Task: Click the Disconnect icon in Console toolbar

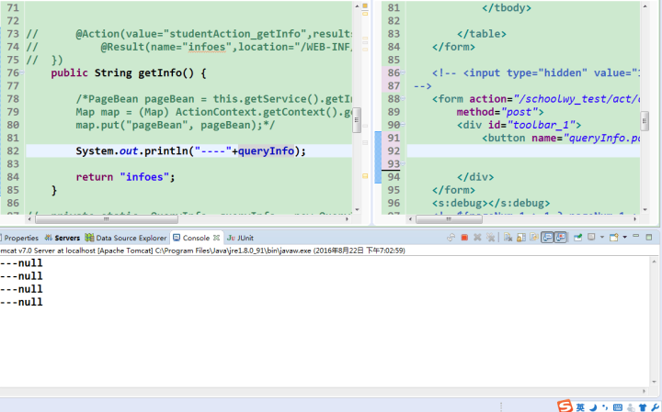Action: click(x=451, y=238)
